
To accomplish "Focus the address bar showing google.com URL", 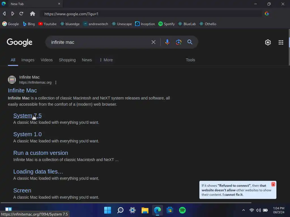I will 151,14.
